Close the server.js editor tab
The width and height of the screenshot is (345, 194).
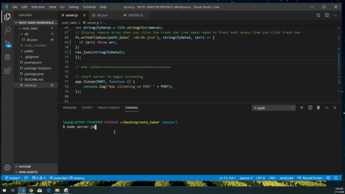84,15
